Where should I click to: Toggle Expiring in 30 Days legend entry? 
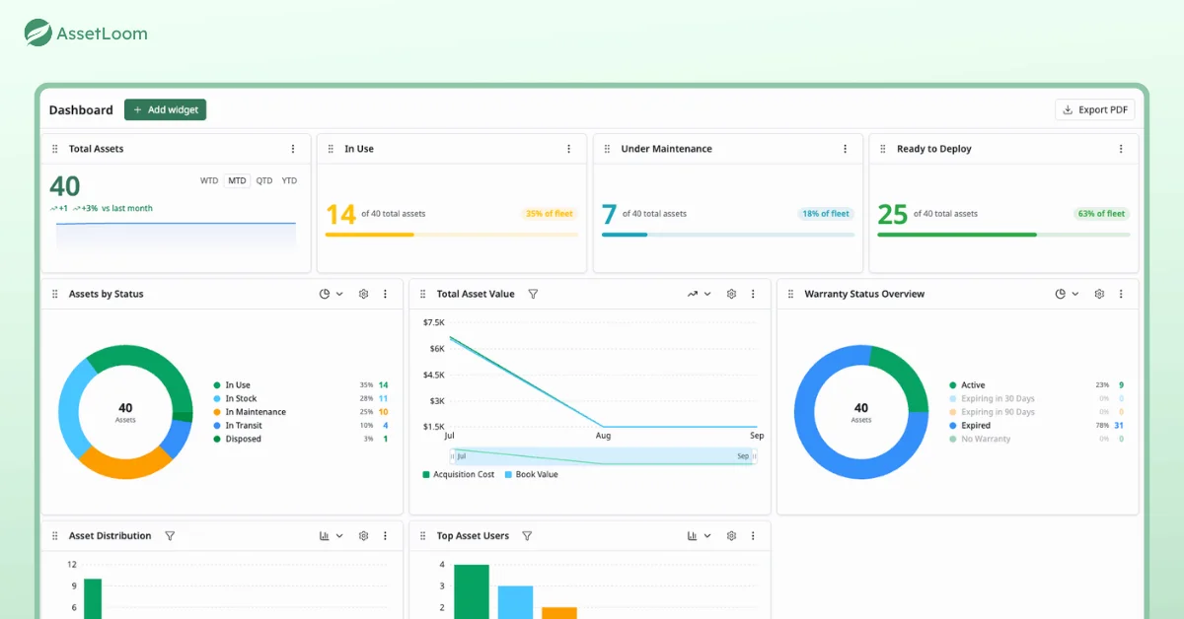point(1036,398)
